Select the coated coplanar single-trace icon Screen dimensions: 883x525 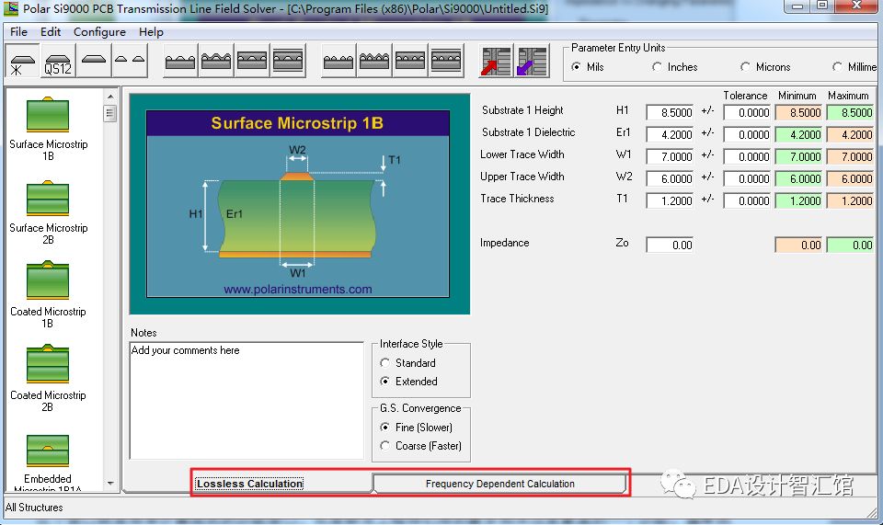pyautogui.click(x=215, y=60)
